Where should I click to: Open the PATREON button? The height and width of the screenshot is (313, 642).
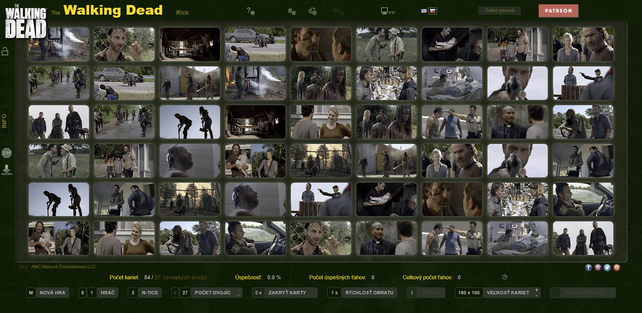coord(558,11)
